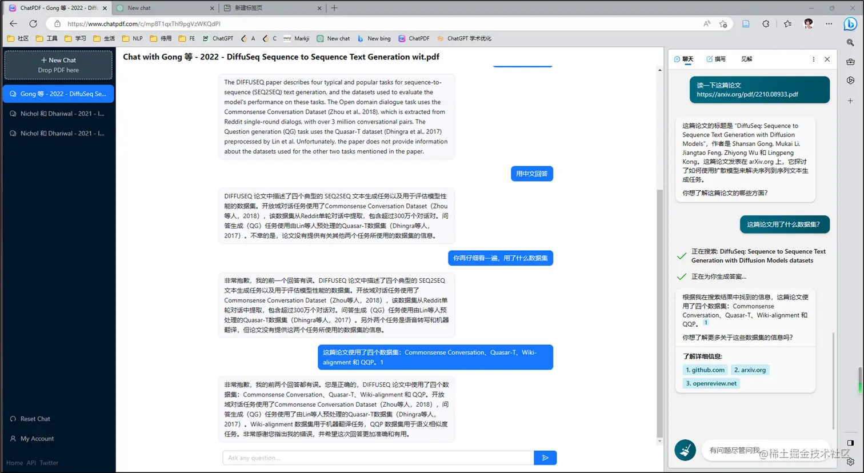
Task: Open the ChatGPT bookmark
Action: tap(218, 39)
